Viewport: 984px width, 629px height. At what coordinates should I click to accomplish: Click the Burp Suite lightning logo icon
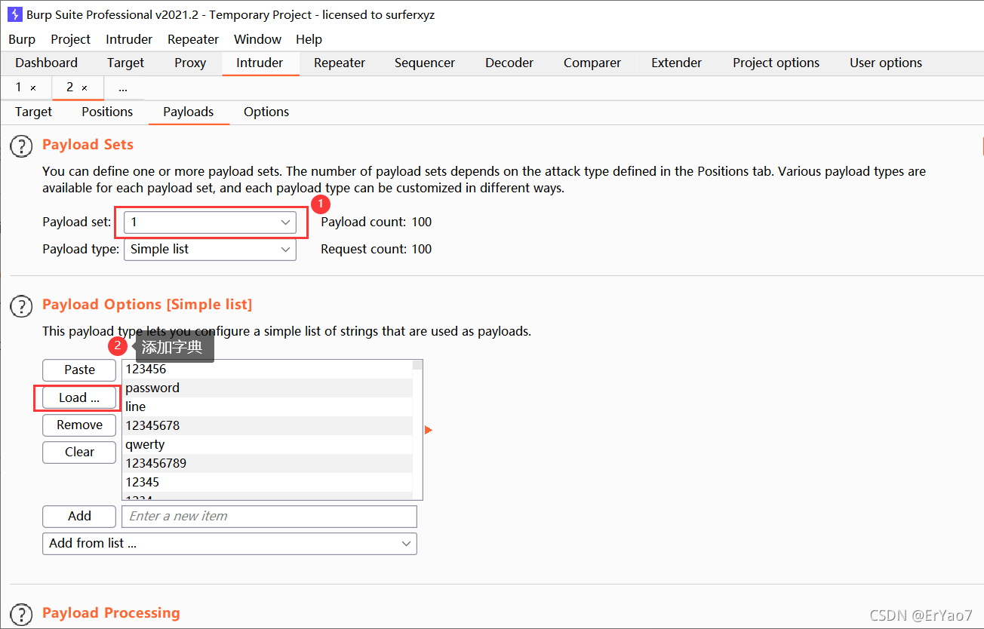pyautogui.click(x=14, y=14)
